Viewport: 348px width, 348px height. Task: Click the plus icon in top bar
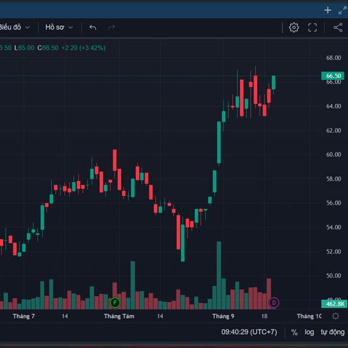328,10
